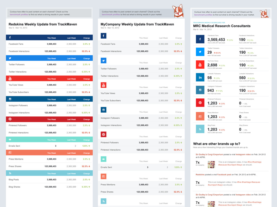Click the email icon in Redskins teal header
Image resolution: width=277 pixels, height=207 pixels.
[10, 140]
